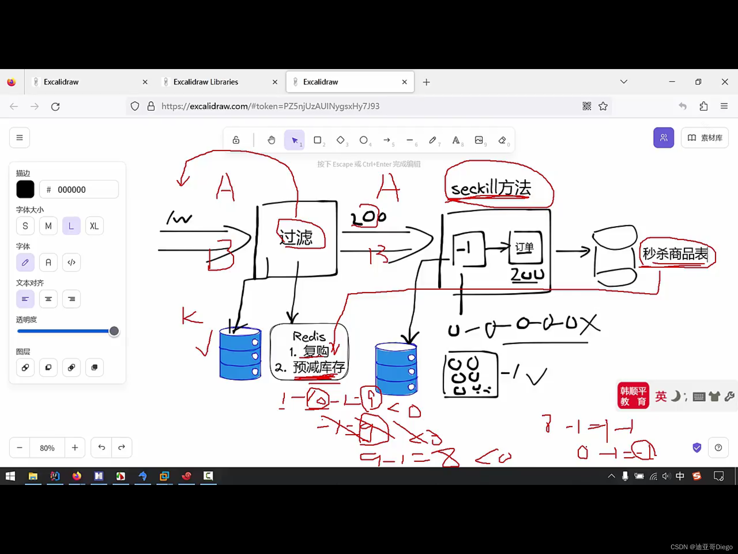The image size is (738, 554).
Task: Open live collaboration button
Action: point(664,138)
